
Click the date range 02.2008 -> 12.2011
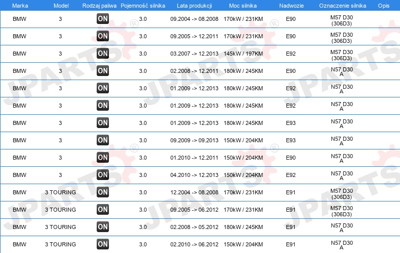pos(194,71)
